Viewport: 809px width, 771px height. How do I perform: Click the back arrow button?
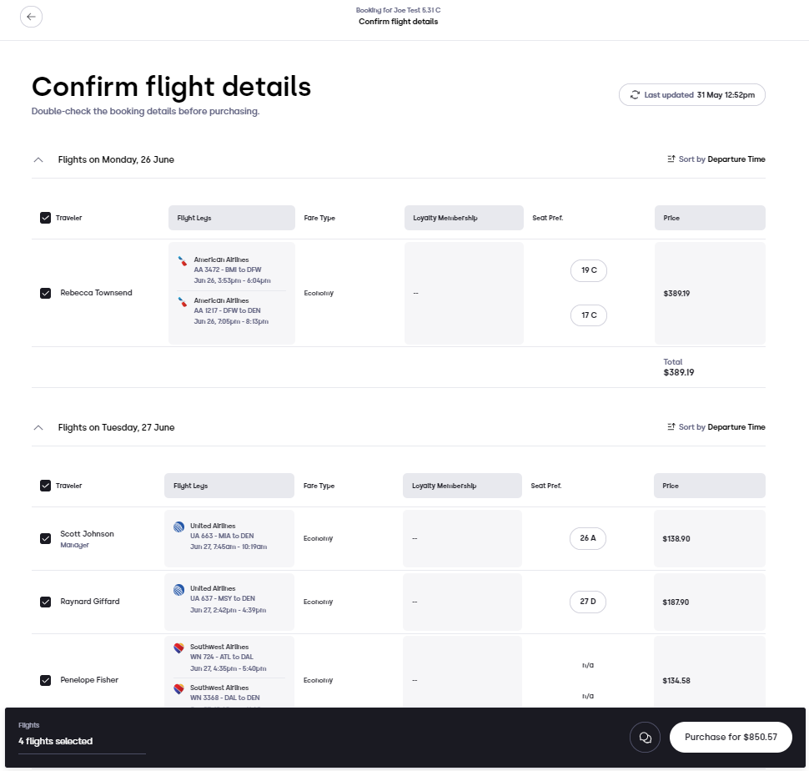pyautogui.click(x=31, y=17)
